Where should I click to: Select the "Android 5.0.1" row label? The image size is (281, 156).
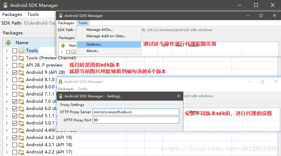40,123
